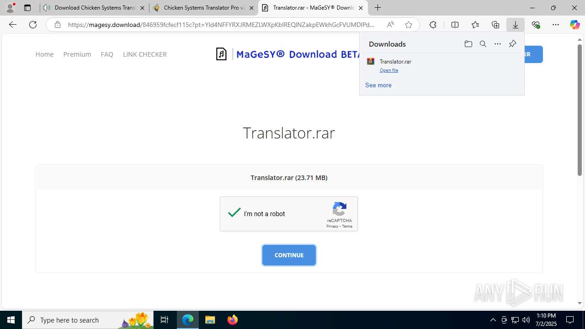Open the Favorites list
Image resolution: width=585 pixels, height=329 pixels.
pos(475,25)
